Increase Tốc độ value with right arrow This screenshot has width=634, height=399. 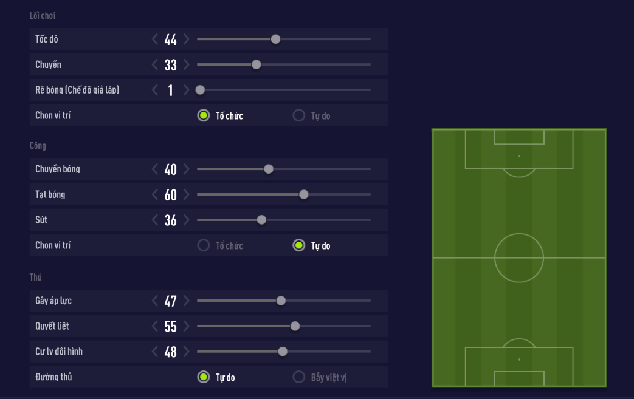coord(186,39)
